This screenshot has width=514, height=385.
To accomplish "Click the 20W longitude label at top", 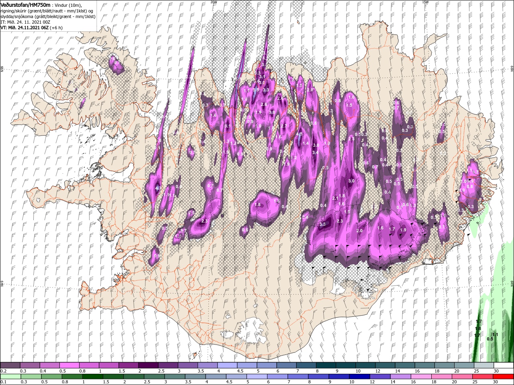I will pos(214,2).
